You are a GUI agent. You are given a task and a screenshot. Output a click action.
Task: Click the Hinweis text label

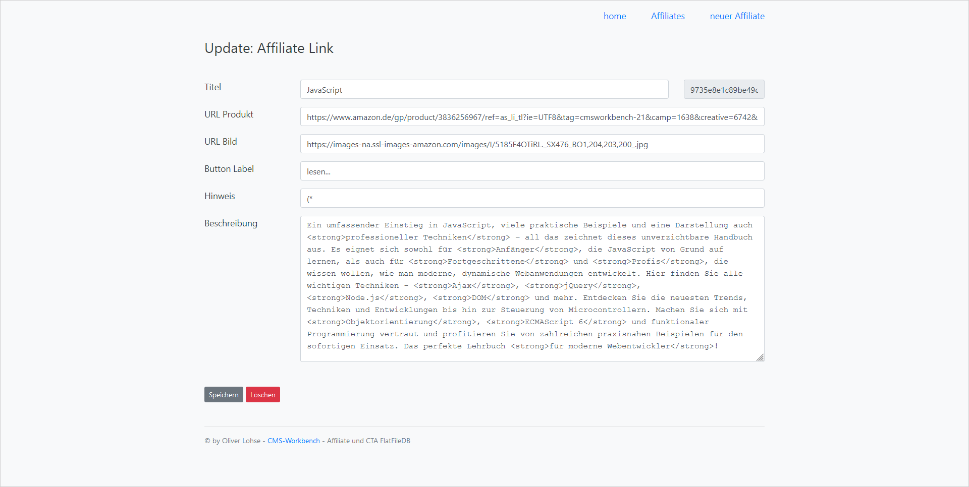[x=220, y=196]
